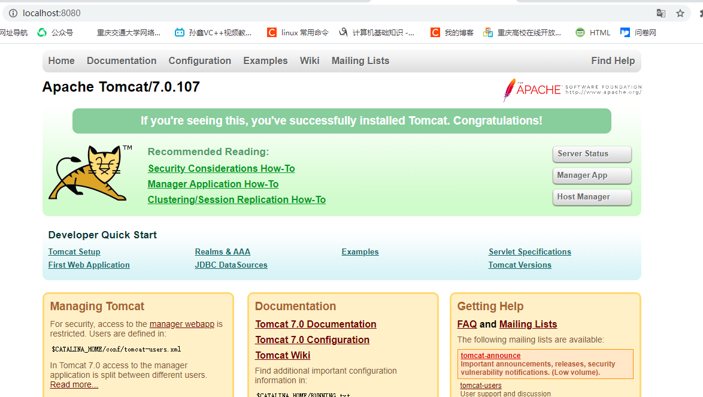
Task: Open the HTML bookmark
Action: pos(593,32)
